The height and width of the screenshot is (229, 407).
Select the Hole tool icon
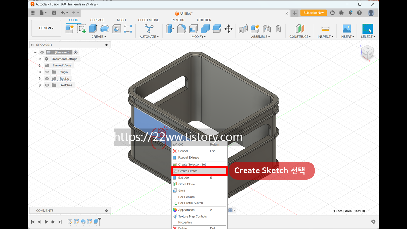point(116,29)
